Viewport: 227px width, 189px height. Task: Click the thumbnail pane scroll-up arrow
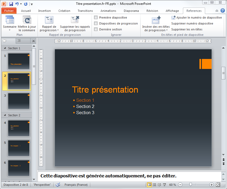34,46
